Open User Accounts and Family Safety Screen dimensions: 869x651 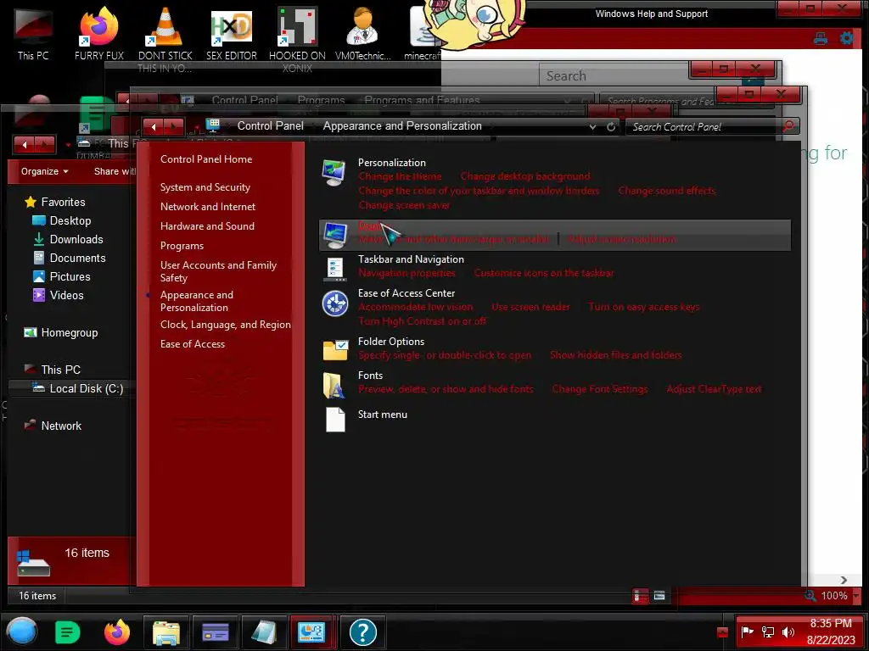[x=218, y=271]
